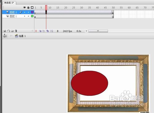154x113 pixels.
Task: Click the red ellipse on the stage
Action: point(89,83)
